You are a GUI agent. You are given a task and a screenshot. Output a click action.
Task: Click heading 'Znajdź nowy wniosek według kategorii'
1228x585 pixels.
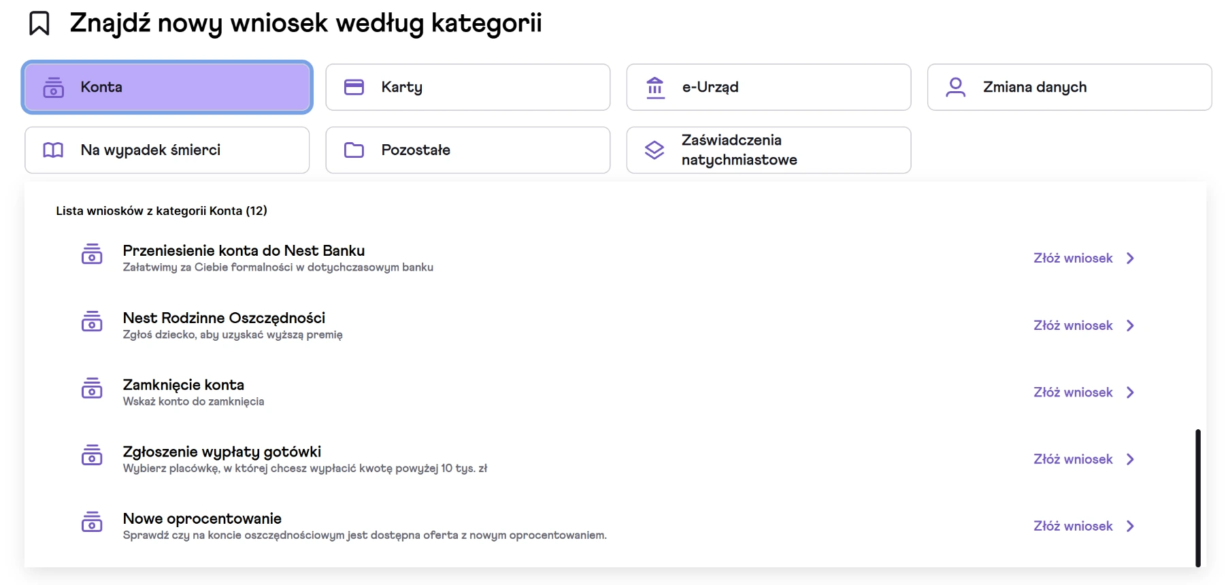pos(305,23)
